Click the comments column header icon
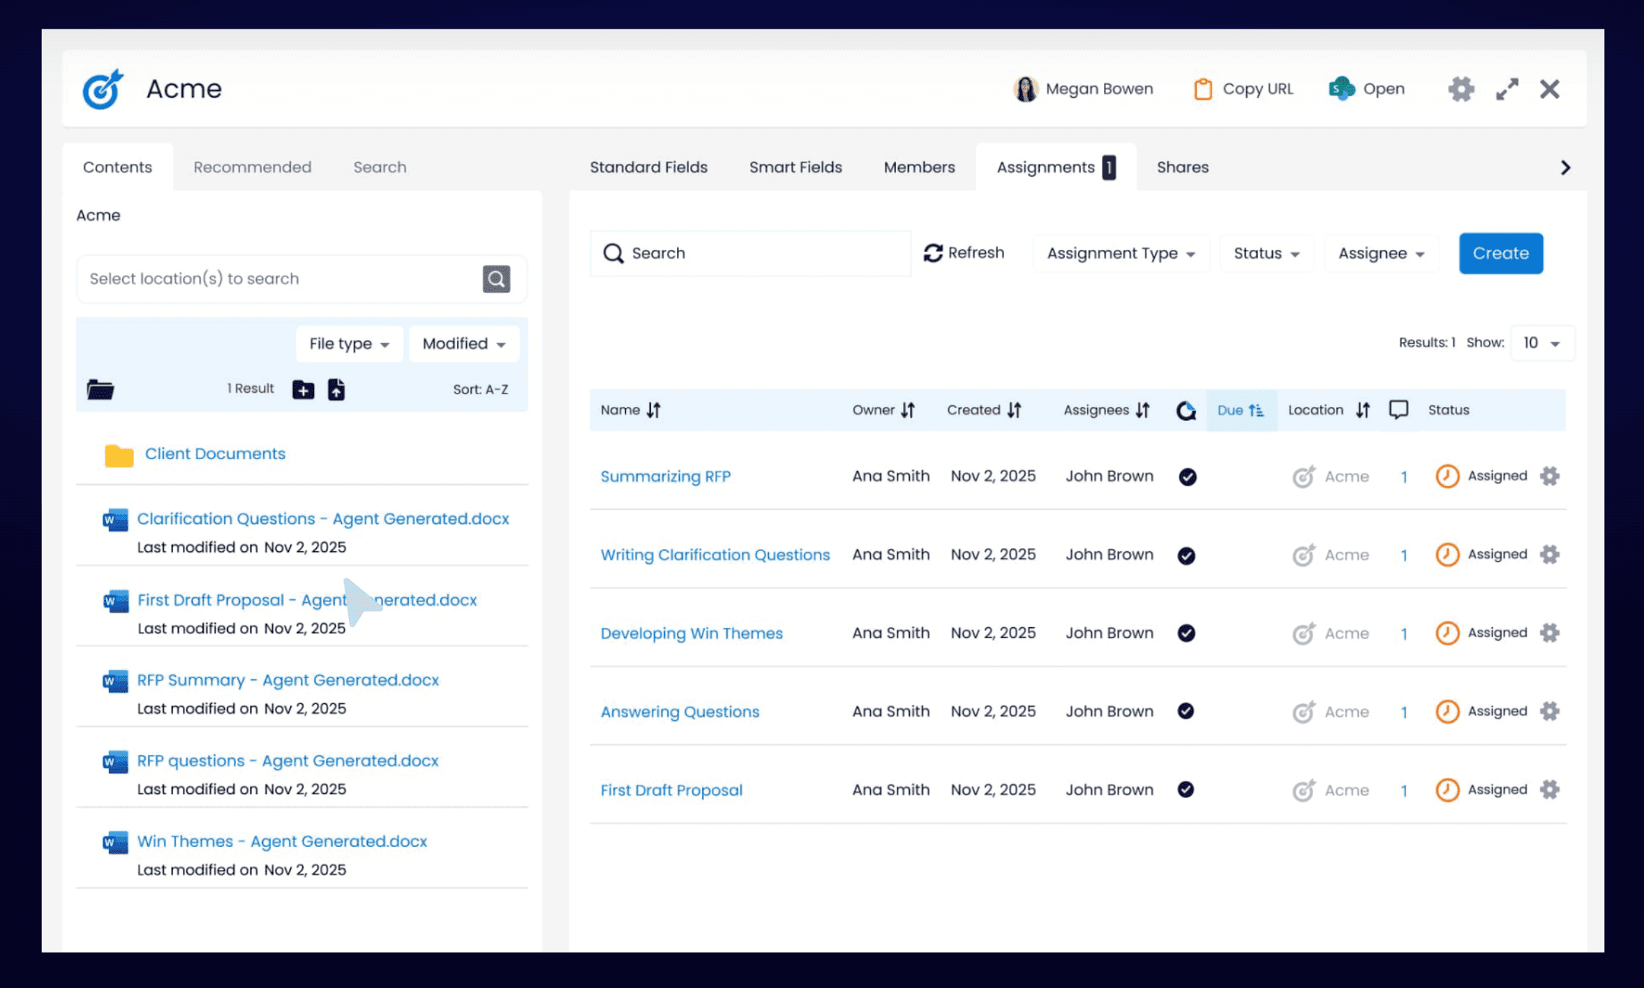This screenshot has width=1644, height=988. (x=1398, y=410)
